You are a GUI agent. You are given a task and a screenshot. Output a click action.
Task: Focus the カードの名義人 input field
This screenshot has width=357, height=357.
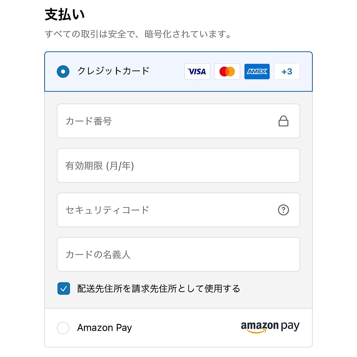tap(178, 254)
